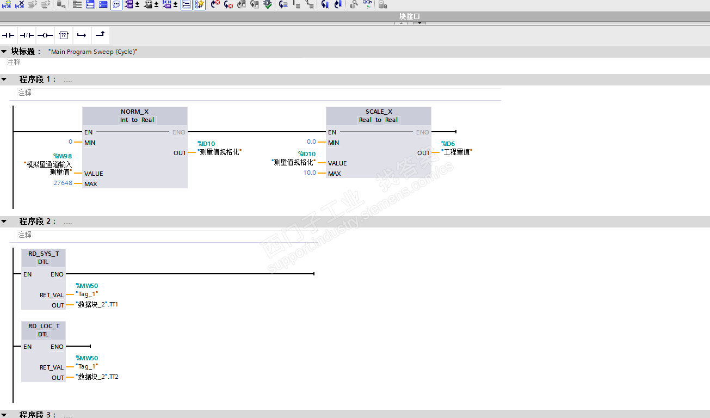Select the "测量值规格化" tag at NORM_X OUT

pos(219,152)
